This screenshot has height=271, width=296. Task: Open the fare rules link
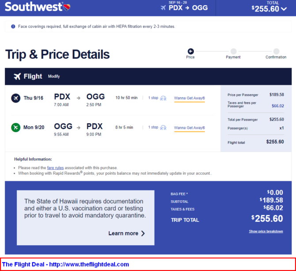click(55, 168)
